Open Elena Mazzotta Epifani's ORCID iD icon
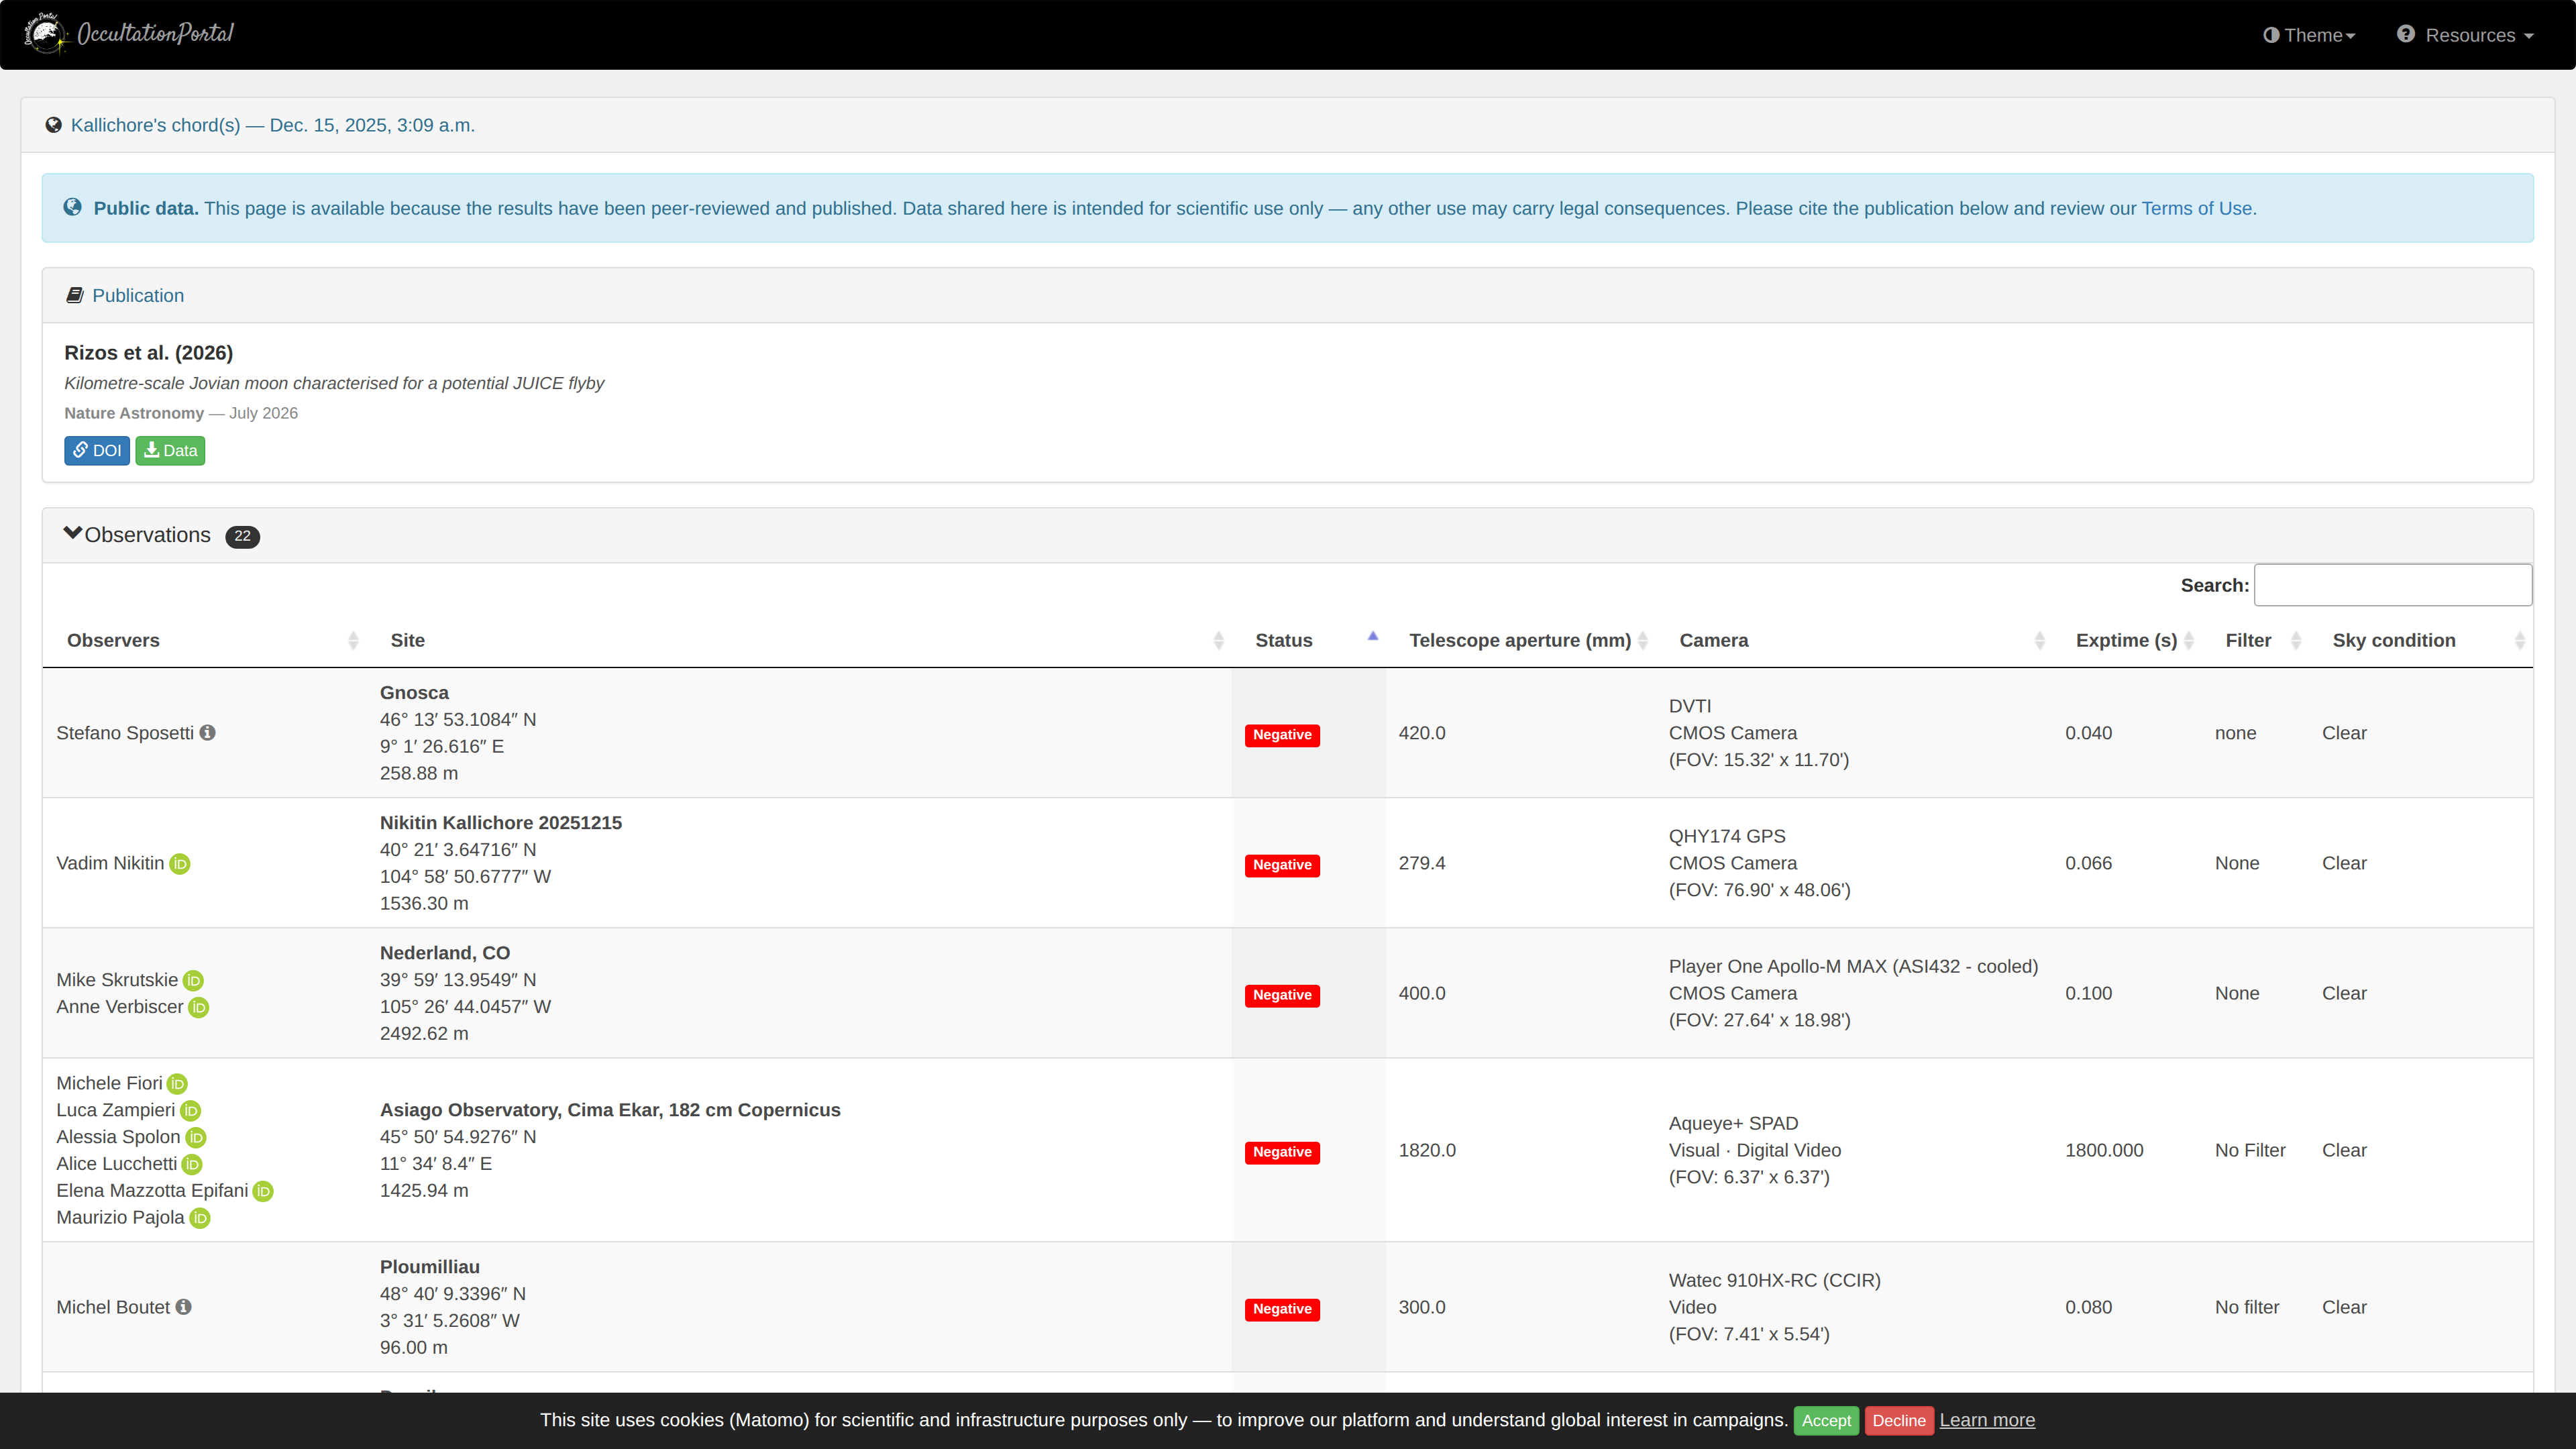 (x=263, y=1192)
